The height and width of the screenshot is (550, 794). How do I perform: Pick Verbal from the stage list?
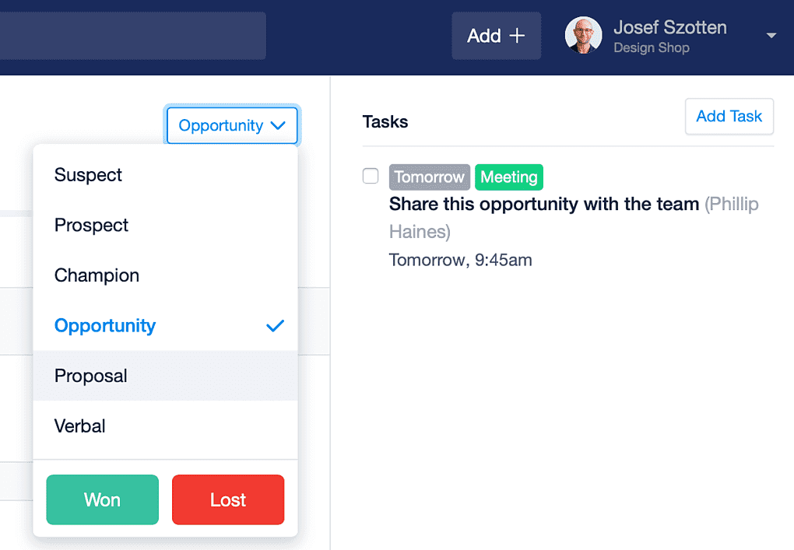coord(165,426)
